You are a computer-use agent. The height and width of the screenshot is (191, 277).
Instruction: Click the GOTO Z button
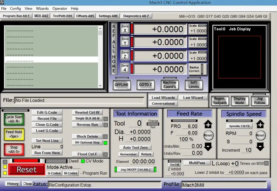[145, 85]
